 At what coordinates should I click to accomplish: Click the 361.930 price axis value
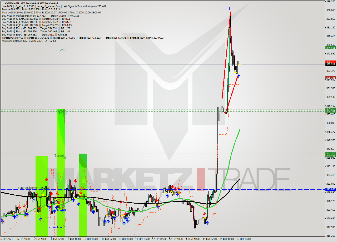[x=330, y=88]
